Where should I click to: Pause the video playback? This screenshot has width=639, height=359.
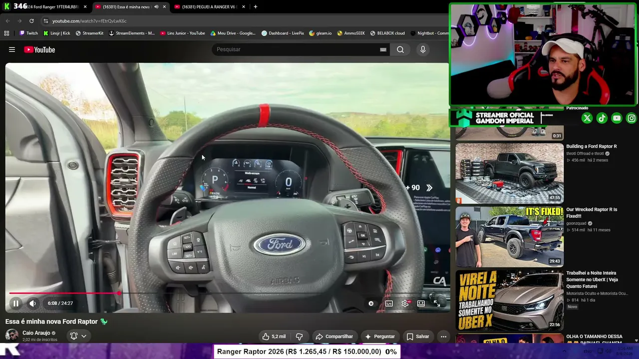pos(15,303)
